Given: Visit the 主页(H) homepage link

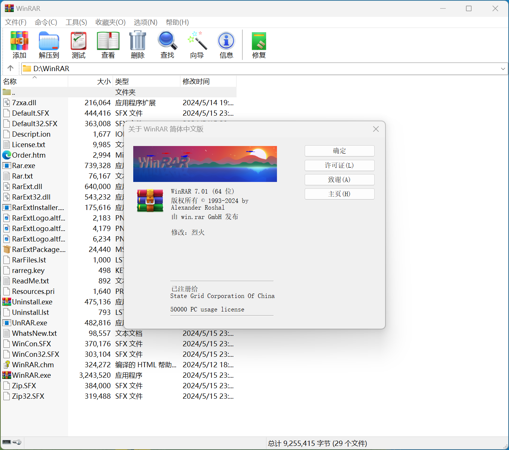Looking at the screenshot, I should [x=339, y=194].
